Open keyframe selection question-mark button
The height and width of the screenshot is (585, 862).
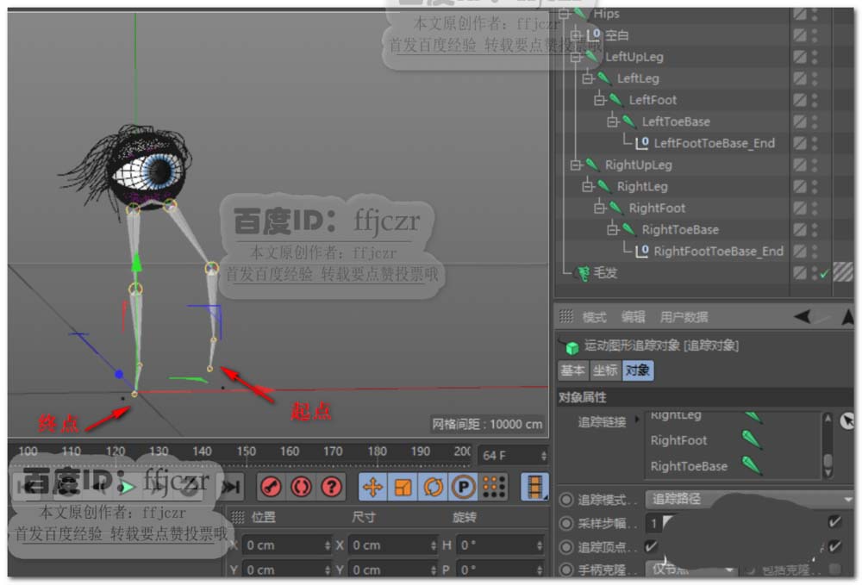pyautogui.click(x=331, y=487)
